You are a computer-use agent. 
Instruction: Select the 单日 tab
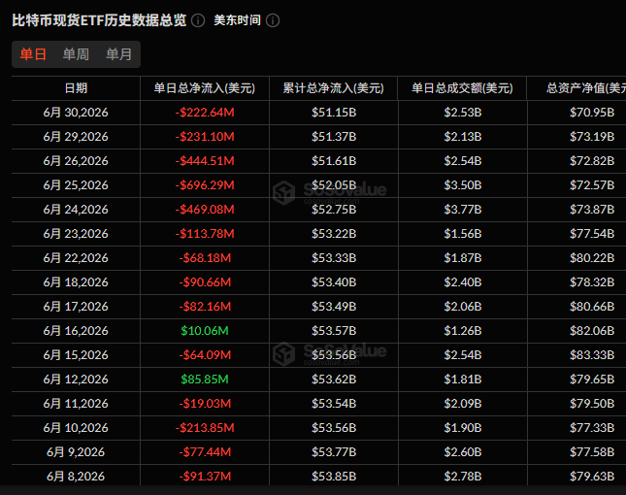pyautogui.click(x=33, y=54)
